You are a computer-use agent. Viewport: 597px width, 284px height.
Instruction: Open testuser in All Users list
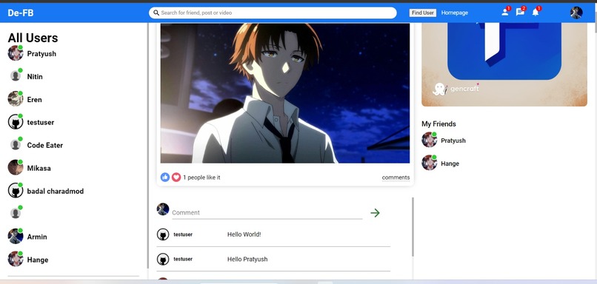coord(40,123)
